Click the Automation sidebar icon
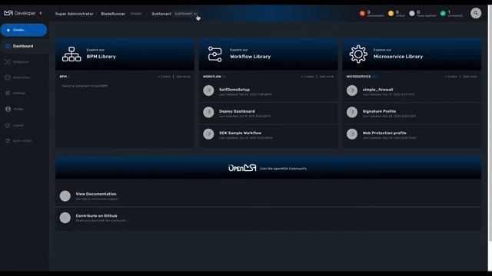 [x=8, y=77]
